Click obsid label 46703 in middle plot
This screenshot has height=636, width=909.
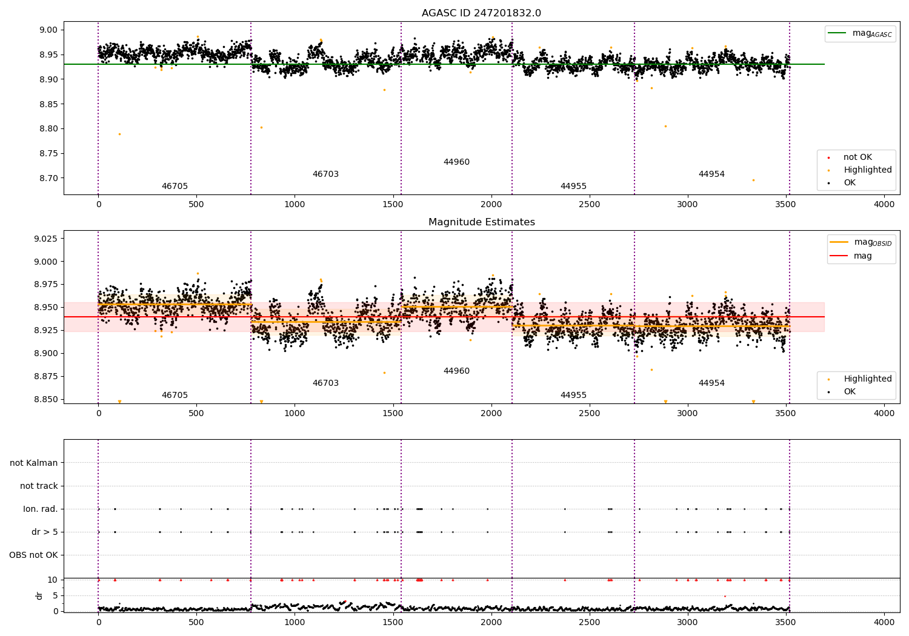point(325,383)
